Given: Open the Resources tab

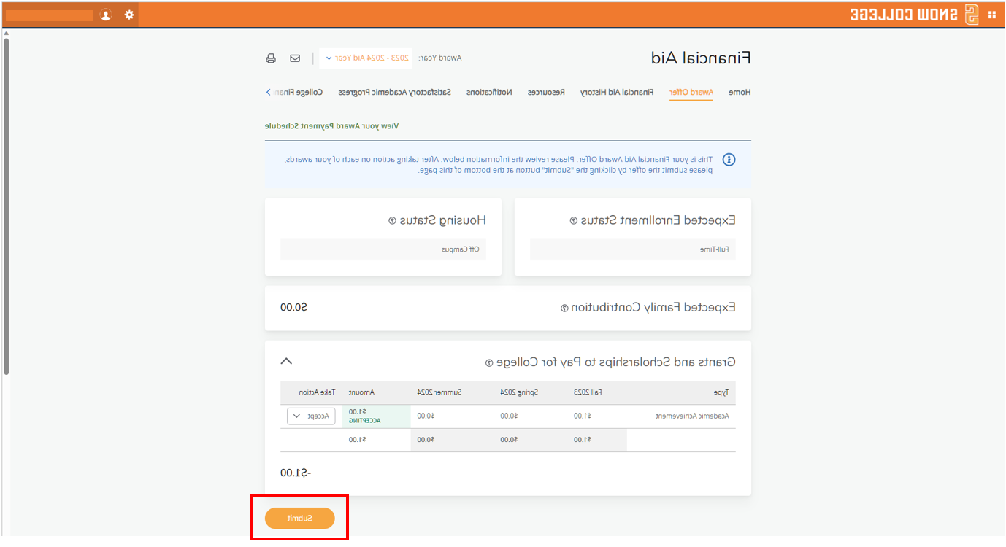Looking at the screenshot, I should click(547, 93).
